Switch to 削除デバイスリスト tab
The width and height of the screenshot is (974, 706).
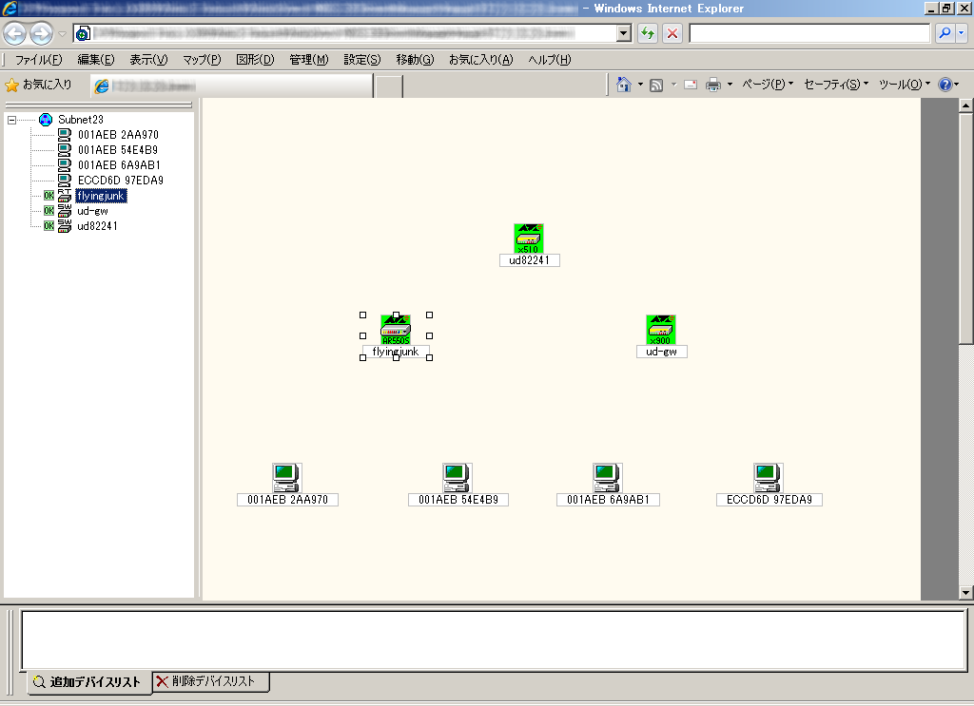point(210,681)
